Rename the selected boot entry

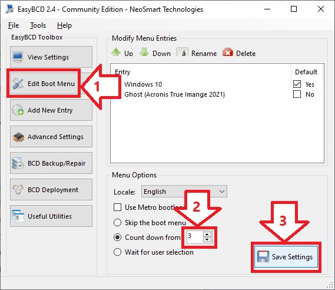coord(197,53)
